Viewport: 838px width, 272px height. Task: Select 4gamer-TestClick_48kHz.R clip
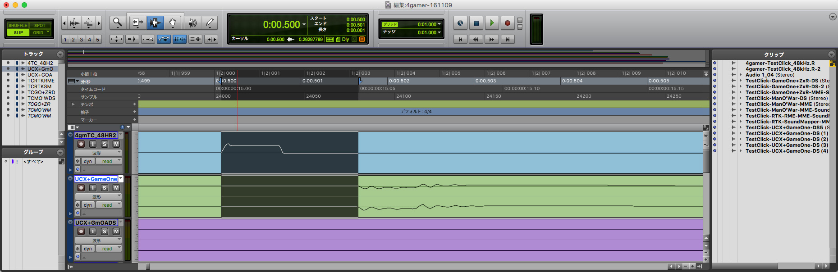[780, 63]
